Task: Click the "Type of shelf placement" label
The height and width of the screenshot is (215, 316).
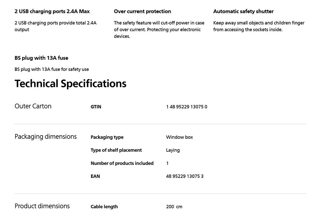Action: [x=116, y=150]
